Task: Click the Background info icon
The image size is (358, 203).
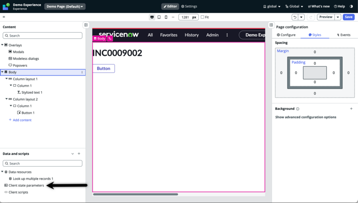Action: point(298,109)
